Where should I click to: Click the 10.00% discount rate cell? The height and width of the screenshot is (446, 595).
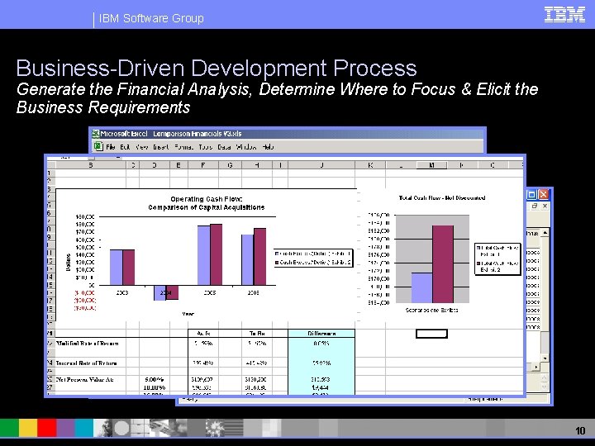[x=155, y=387]
